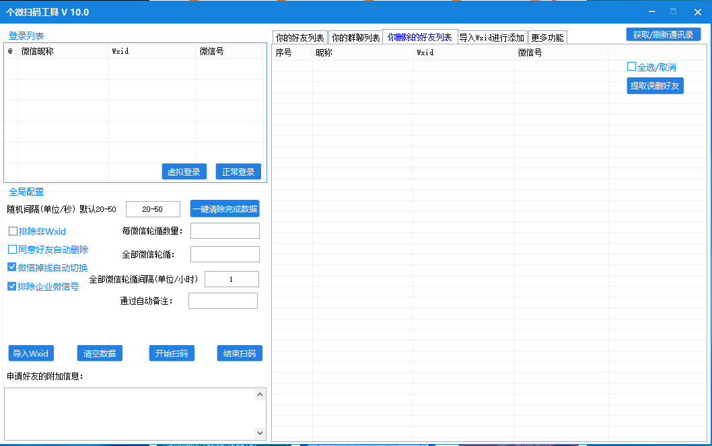
Task: Click the text area scroll down arrow
Action: coord(260,433)
